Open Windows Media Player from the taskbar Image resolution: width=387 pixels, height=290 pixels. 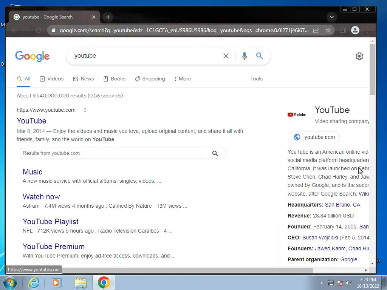click(x=57, y=282)
